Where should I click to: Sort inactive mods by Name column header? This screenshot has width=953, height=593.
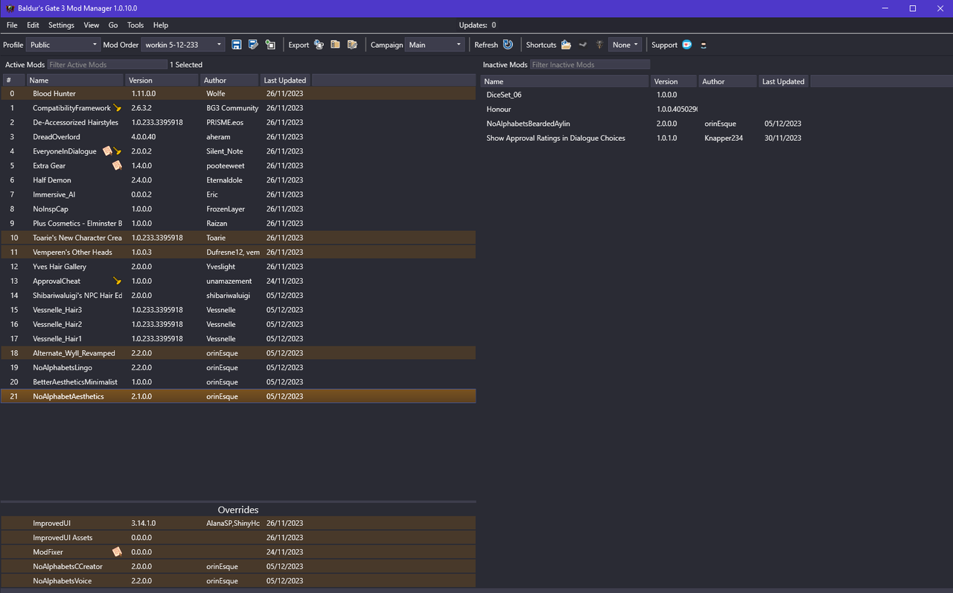pos(566,81)
